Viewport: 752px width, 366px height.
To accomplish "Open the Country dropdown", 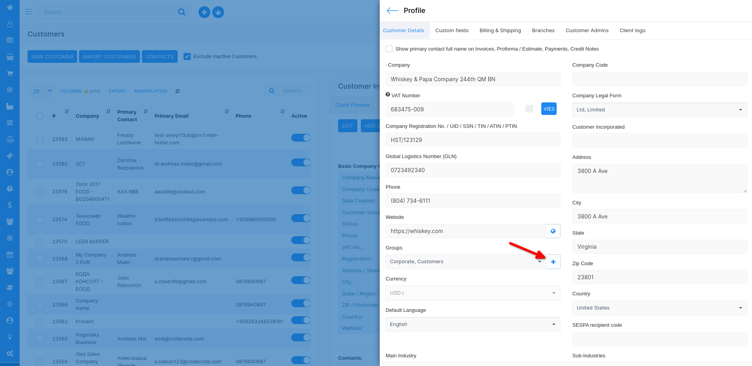I will [659, 308].
